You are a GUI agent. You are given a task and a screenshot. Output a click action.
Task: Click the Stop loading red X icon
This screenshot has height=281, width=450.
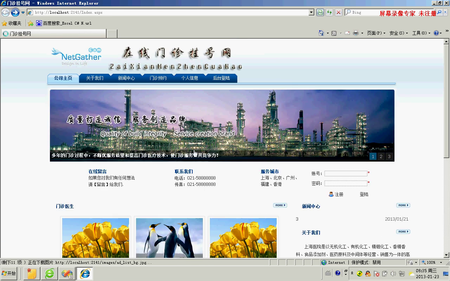tap(338, 12)
